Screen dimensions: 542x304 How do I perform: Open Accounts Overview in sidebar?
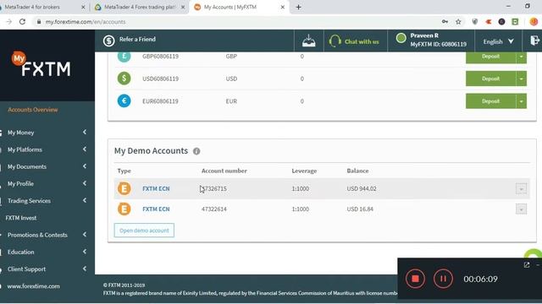pyautogui.click(x=33, y=110)
